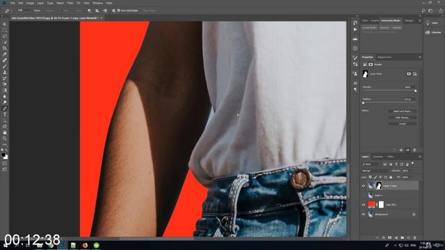
Task: Select the Hand tool
Action: (5, 133)
